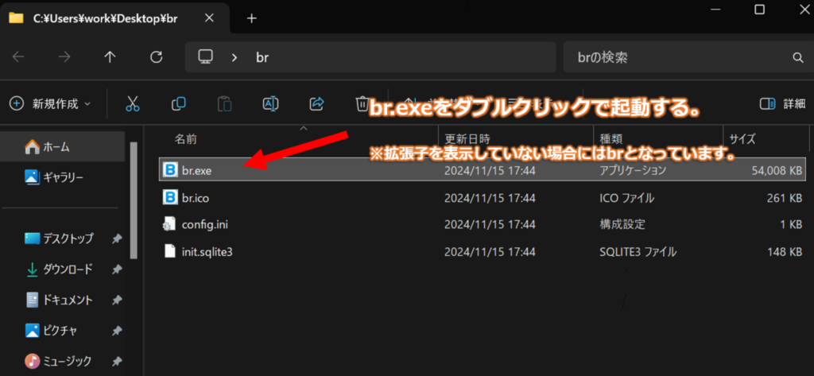Open ダウンロード quick access folder
The image size is (814, 376).
coord(68,269)
